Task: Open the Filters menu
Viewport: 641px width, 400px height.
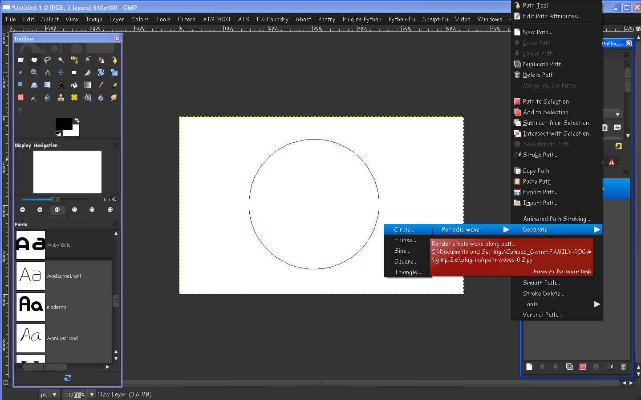Action: (186, 19)
